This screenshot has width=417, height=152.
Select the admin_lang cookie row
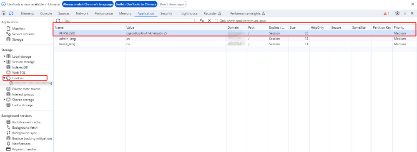point(234,39)
